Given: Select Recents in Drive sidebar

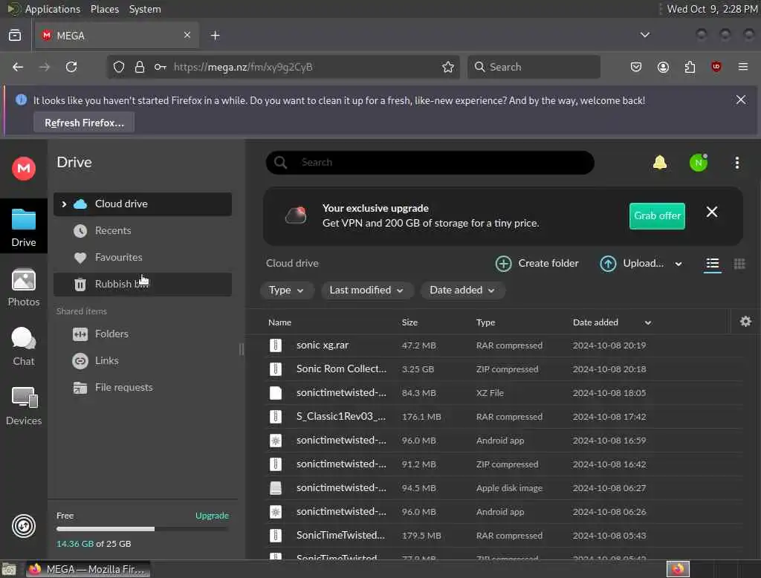Looking at the screenshot, I should 143,230.
